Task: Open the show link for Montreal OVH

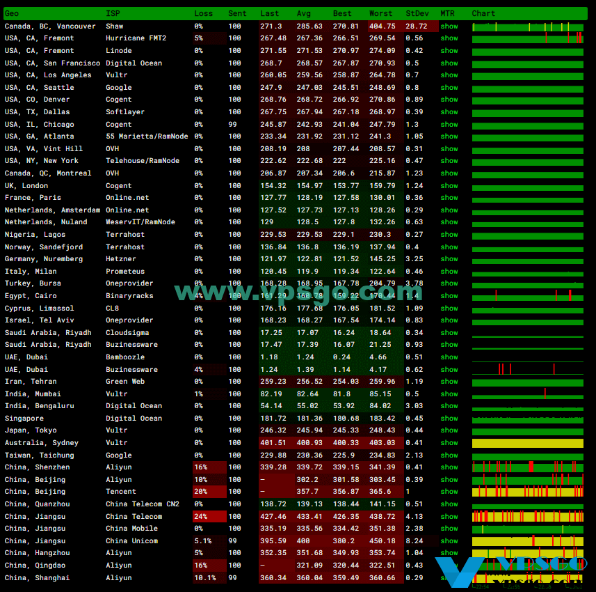Action: (449, 173)
